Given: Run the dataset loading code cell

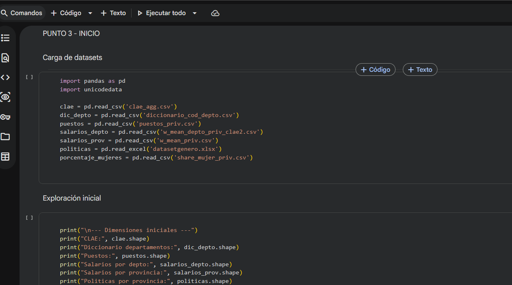Looking at the screenshot, I should (x=29, y=77).
